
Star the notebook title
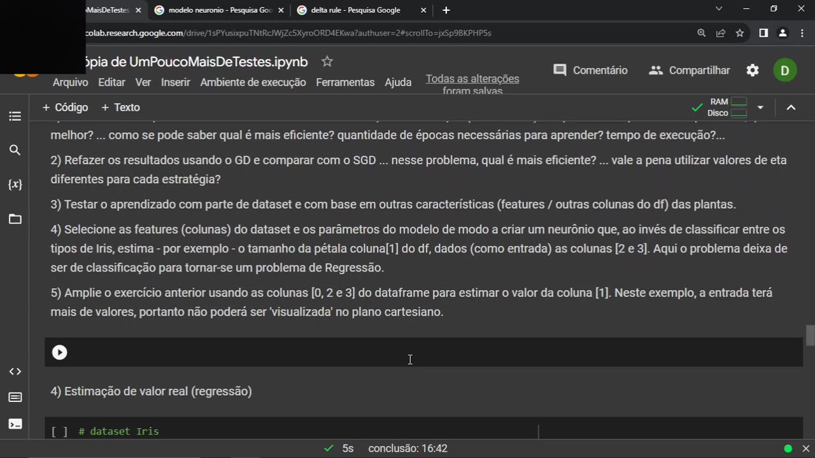coord(327,62)
